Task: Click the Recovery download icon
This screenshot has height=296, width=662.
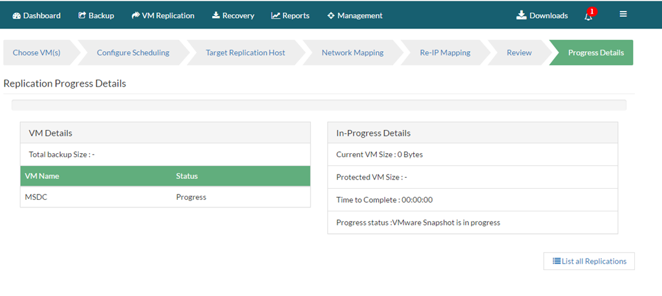Action: coord(216,16)
